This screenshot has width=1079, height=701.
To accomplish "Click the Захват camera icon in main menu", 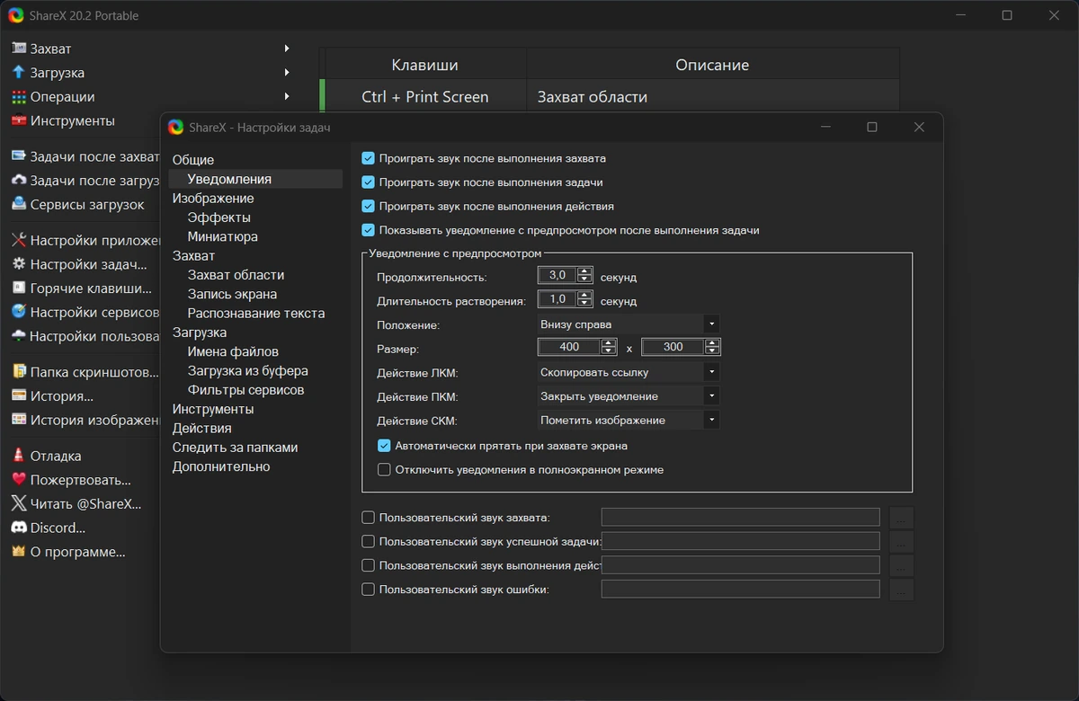I will [x=18, y=49].
